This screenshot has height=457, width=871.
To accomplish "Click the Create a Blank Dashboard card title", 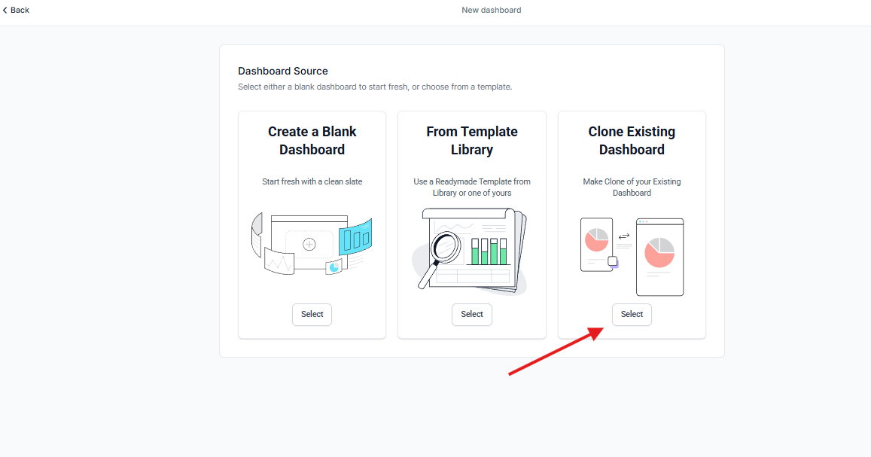I will [x=312, y=141].
